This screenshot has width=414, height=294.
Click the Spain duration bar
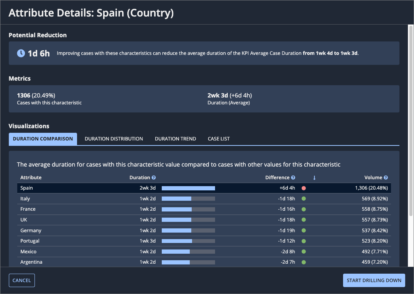[x=188, y=188]
